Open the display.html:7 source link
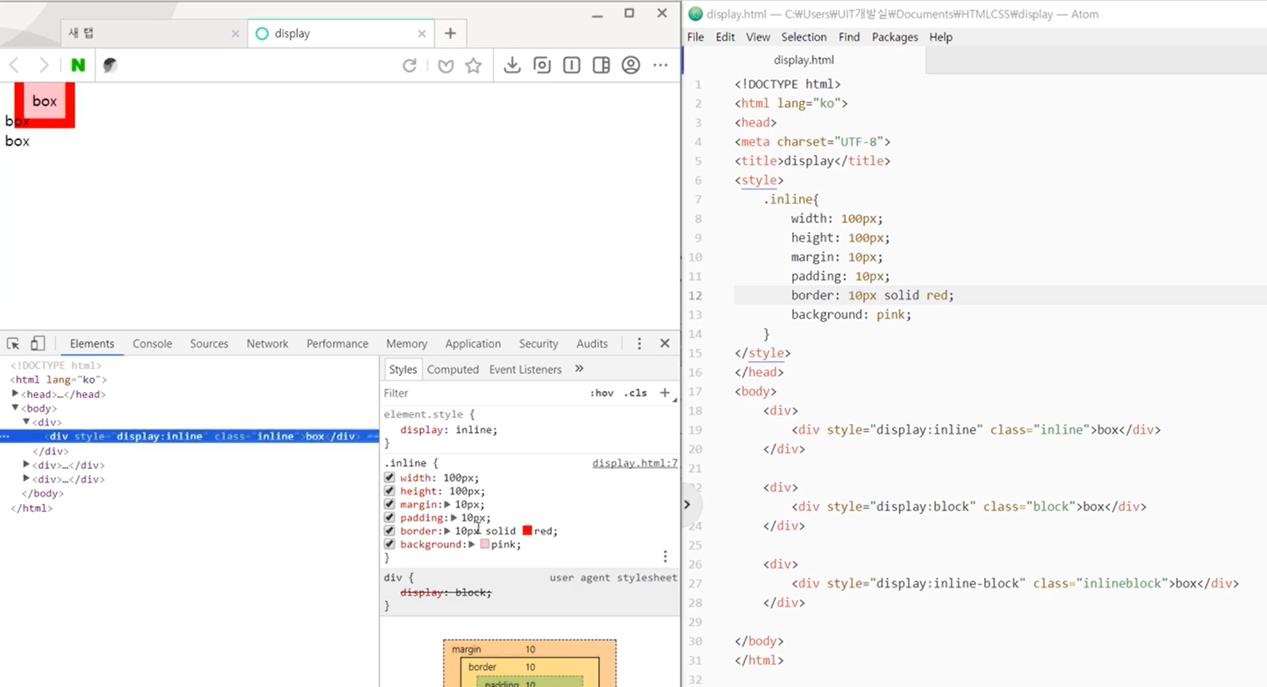 click(x=634, y=463)
